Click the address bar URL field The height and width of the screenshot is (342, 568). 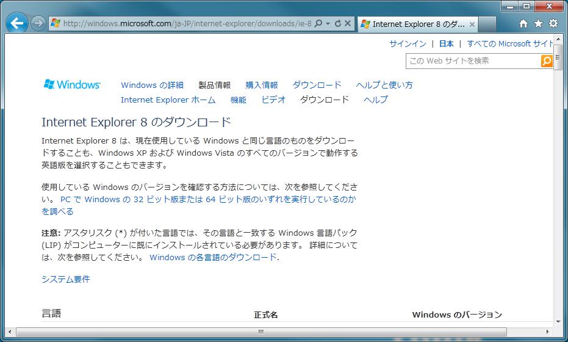(187, 23)
